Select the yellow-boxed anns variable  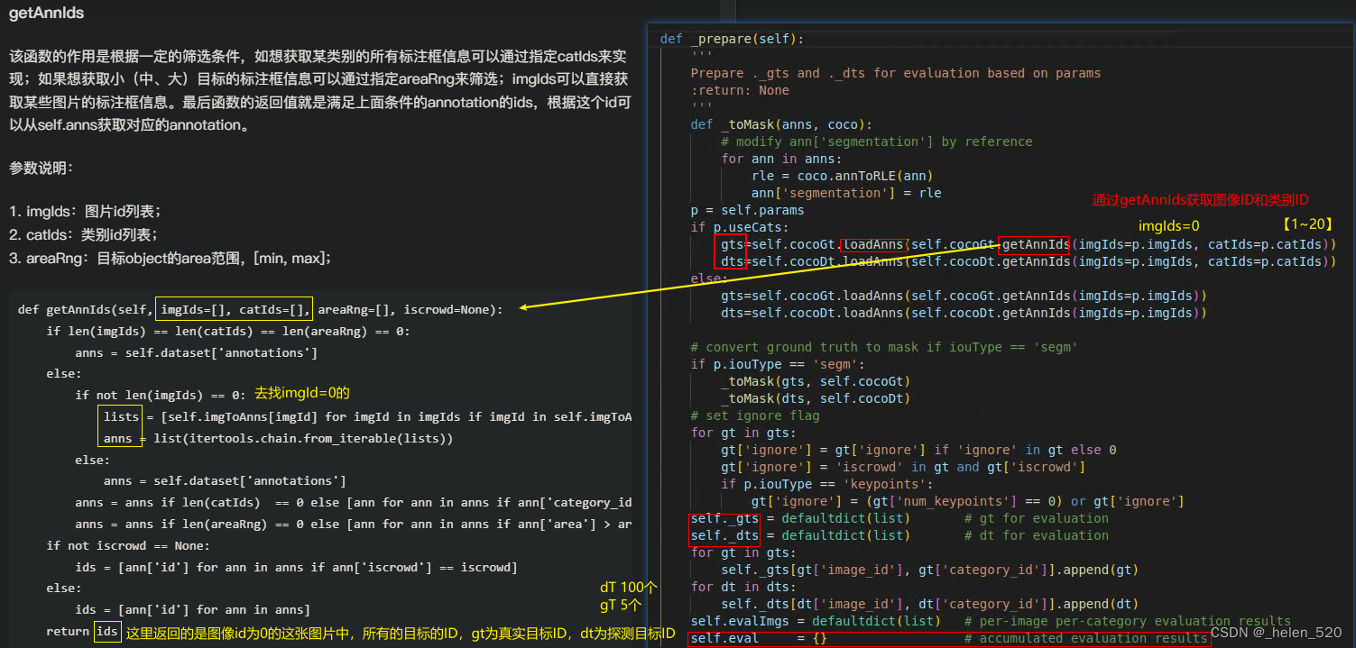coord(118,438)
